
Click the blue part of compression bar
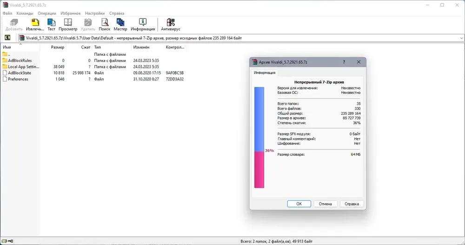[259, 119]
